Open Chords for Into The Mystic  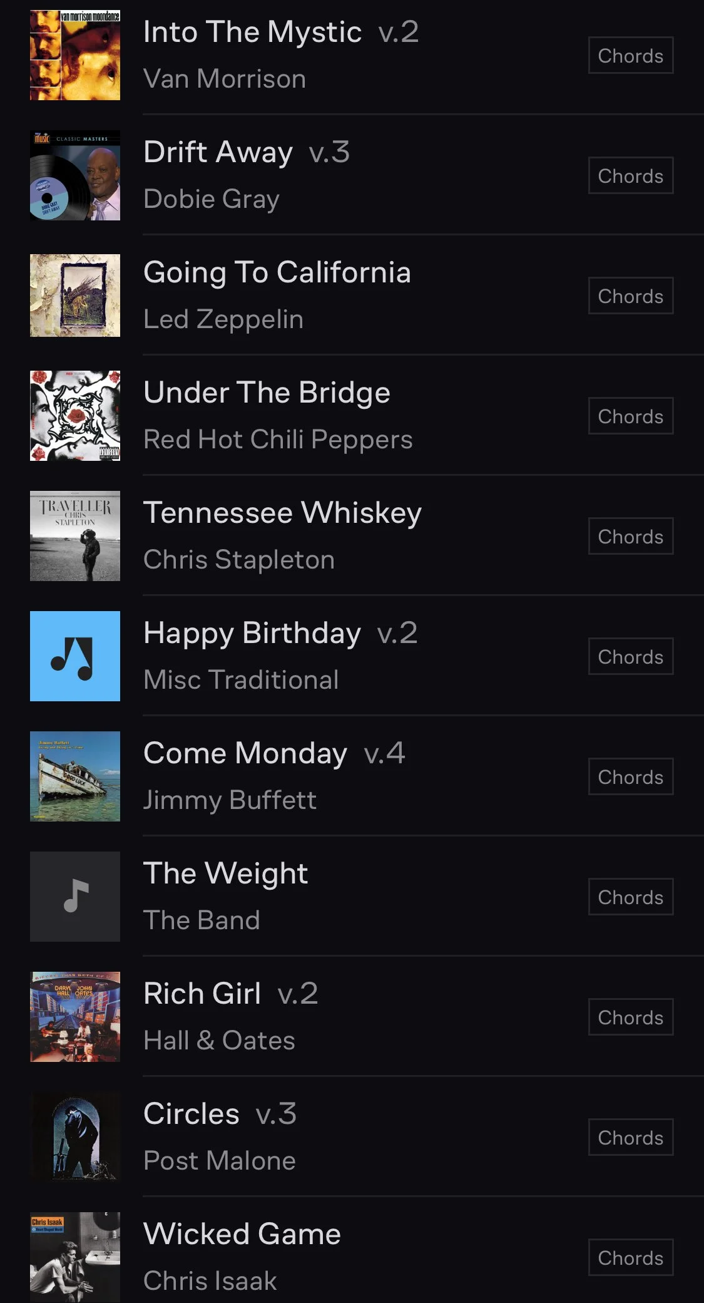click(x=631, y=55)
